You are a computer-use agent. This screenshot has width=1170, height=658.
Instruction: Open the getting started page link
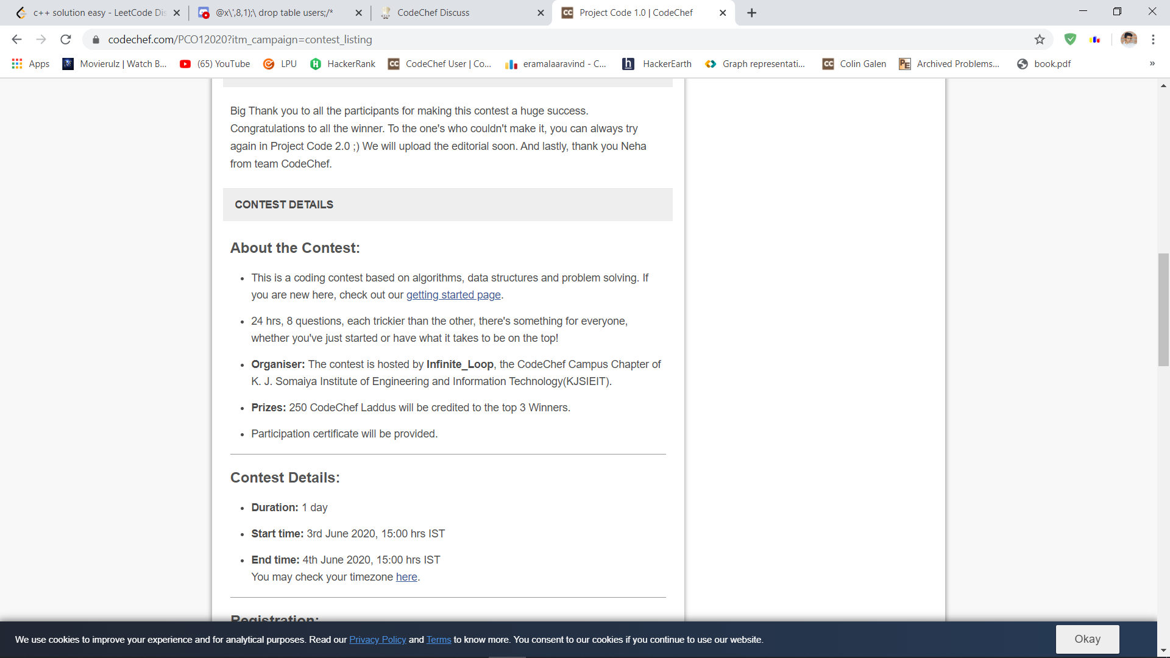coord(453,295)
